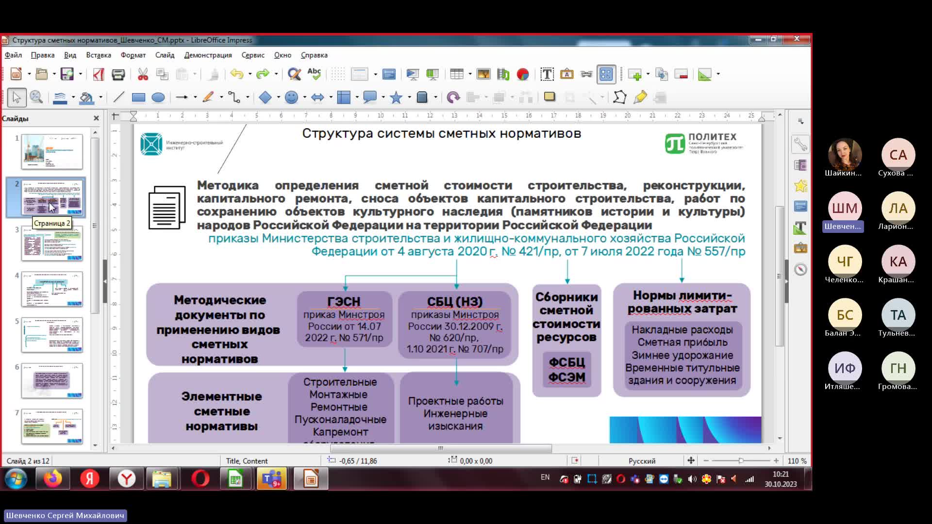Start the slideshow from the first slide
Screen dimensions: 932x524
click(412, 74)
